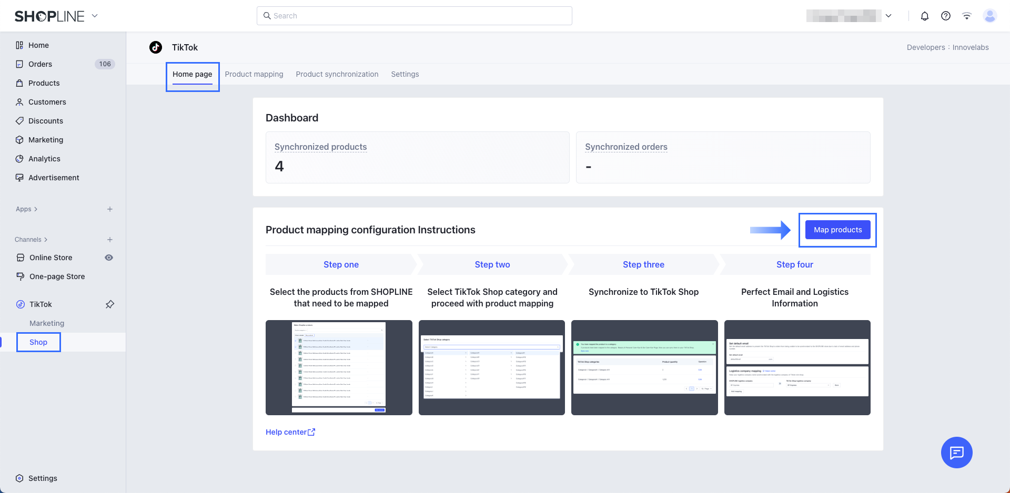Click into the Search field

(x=415, y=16)
